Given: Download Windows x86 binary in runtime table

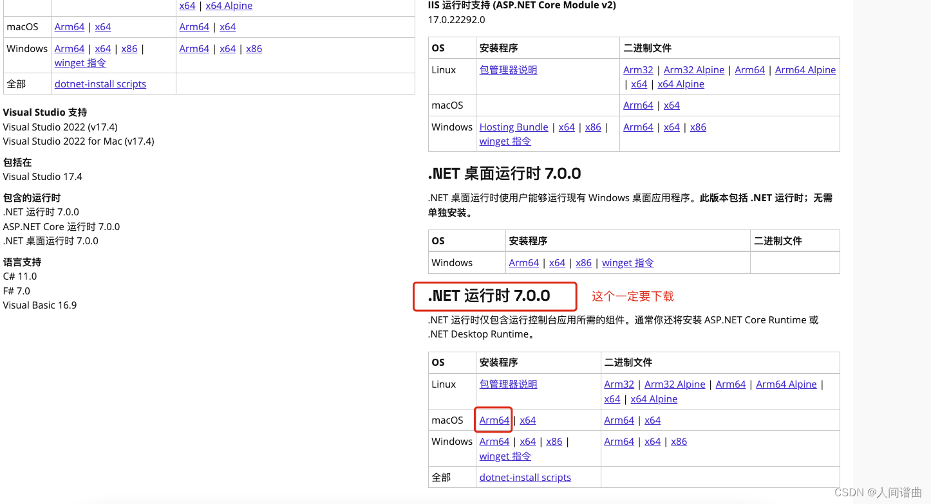Looking at the screenshot, I should [x=679, y=441].
